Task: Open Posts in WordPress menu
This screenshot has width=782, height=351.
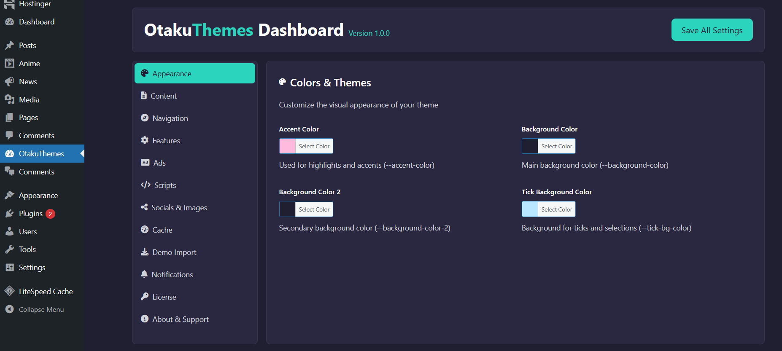Action: point(42,46)
